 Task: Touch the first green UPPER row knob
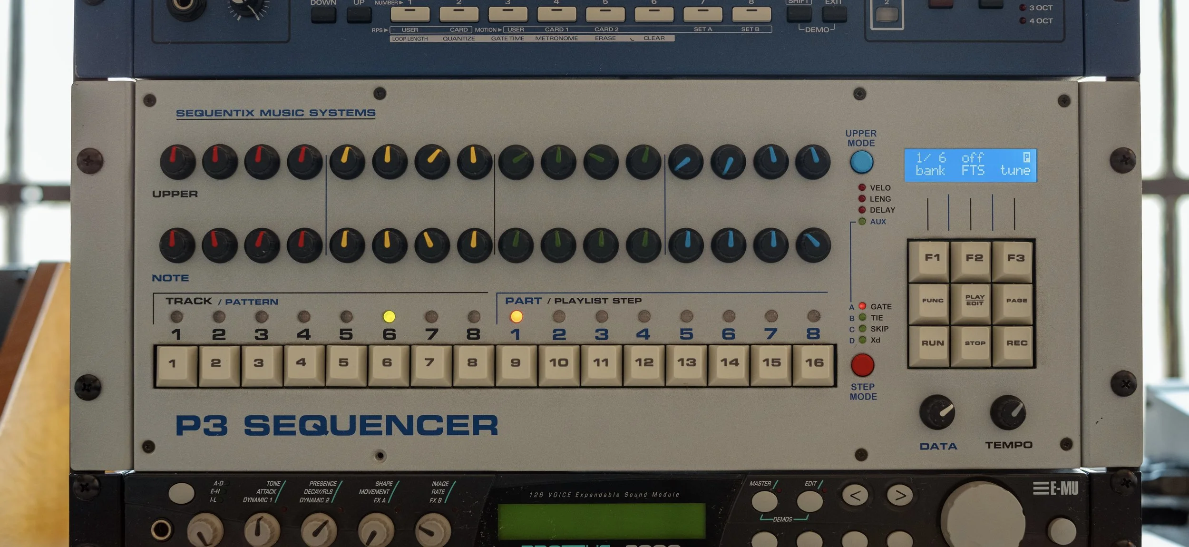[x=516, y=162]
